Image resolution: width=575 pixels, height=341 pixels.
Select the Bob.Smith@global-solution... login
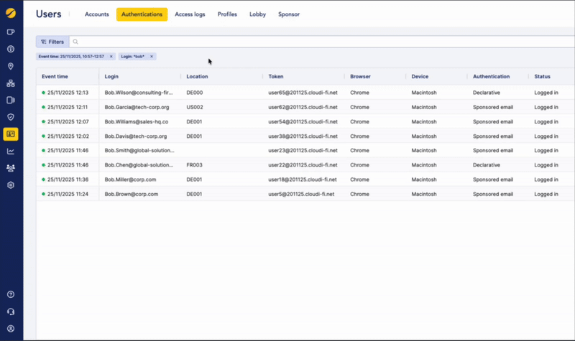(139, 151)
